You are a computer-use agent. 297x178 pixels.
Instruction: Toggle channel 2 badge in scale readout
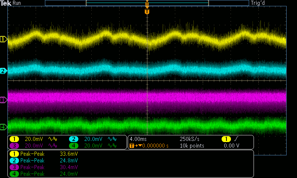[x=74, y=139]
